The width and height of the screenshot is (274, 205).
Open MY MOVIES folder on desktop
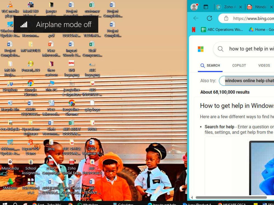[x=31, y=47]
